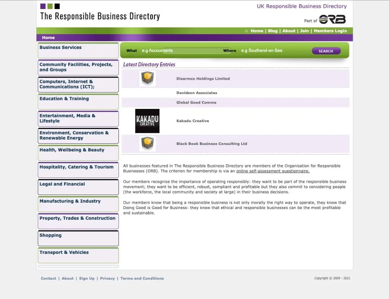Viewport: 389px width, 299px height.
Task: Open Environment, Conservation & Renewable Energy category
Action: pos(78,136)
